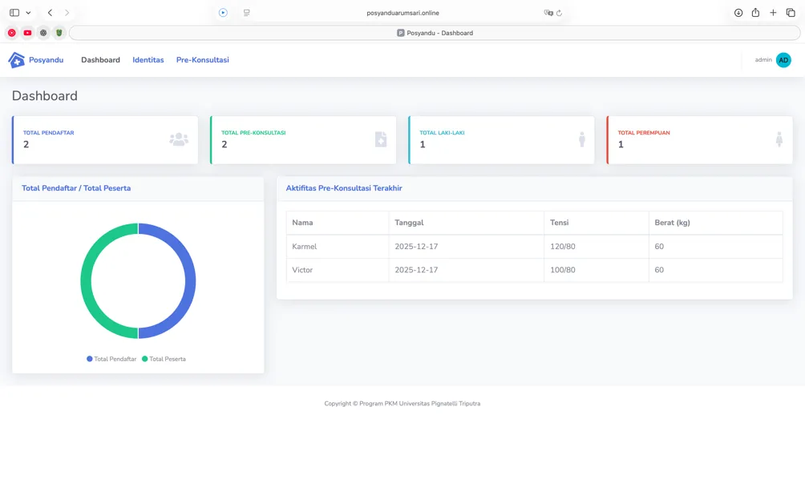Click the reload page icon

pos(559,13)
